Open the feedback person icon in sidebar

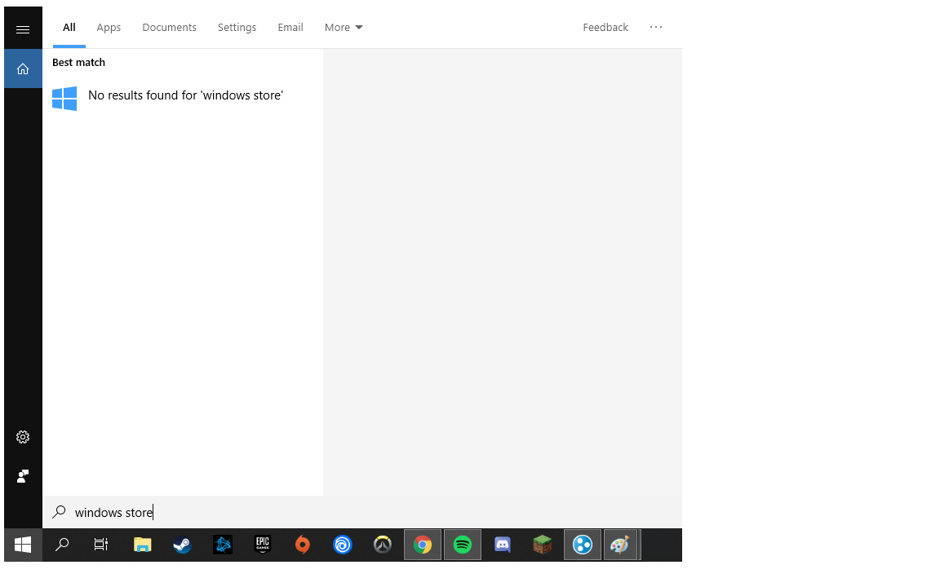23,476
